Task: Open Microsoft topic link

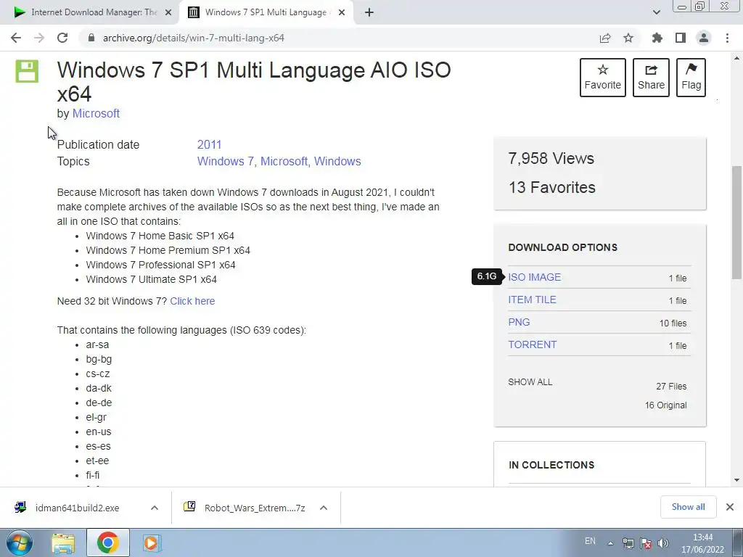Action: [x=284, y=162]
